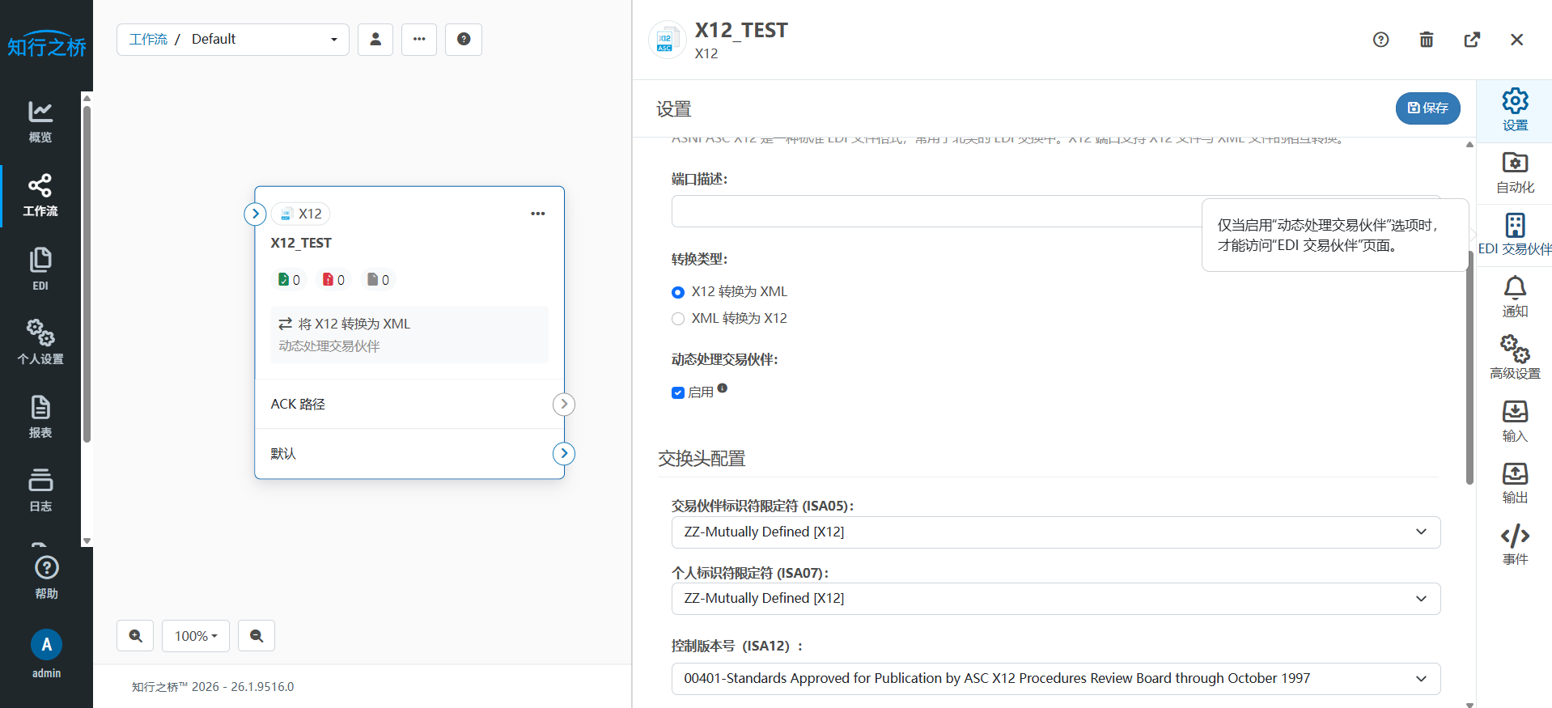1552x708 pixels.
Task: Open 日志 in the left sidebar
Action: [x=40, y=490]
